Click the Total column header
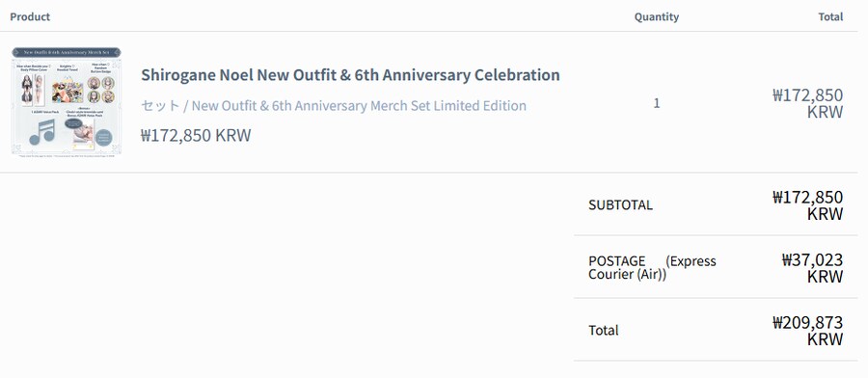 point(830,16)
